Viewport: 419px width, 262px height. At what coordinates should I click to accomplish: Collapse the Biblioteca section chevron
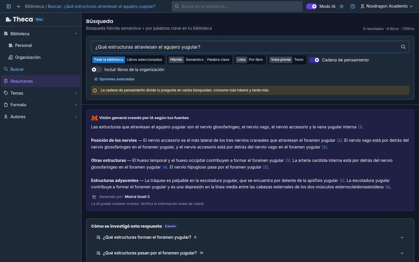click(x=76, y=34)
